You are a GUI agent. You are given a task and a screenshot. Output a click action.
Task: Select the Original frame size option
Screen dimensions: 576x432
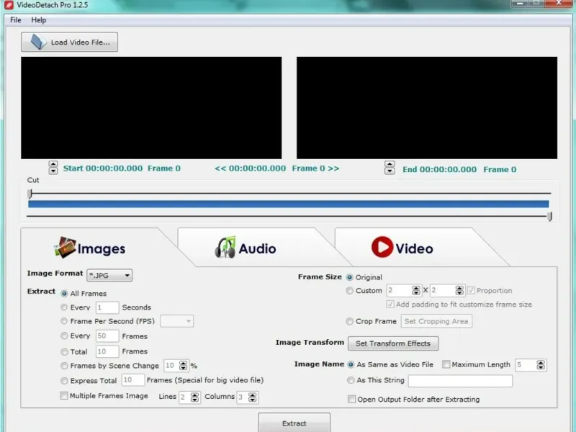click(350, 277)
